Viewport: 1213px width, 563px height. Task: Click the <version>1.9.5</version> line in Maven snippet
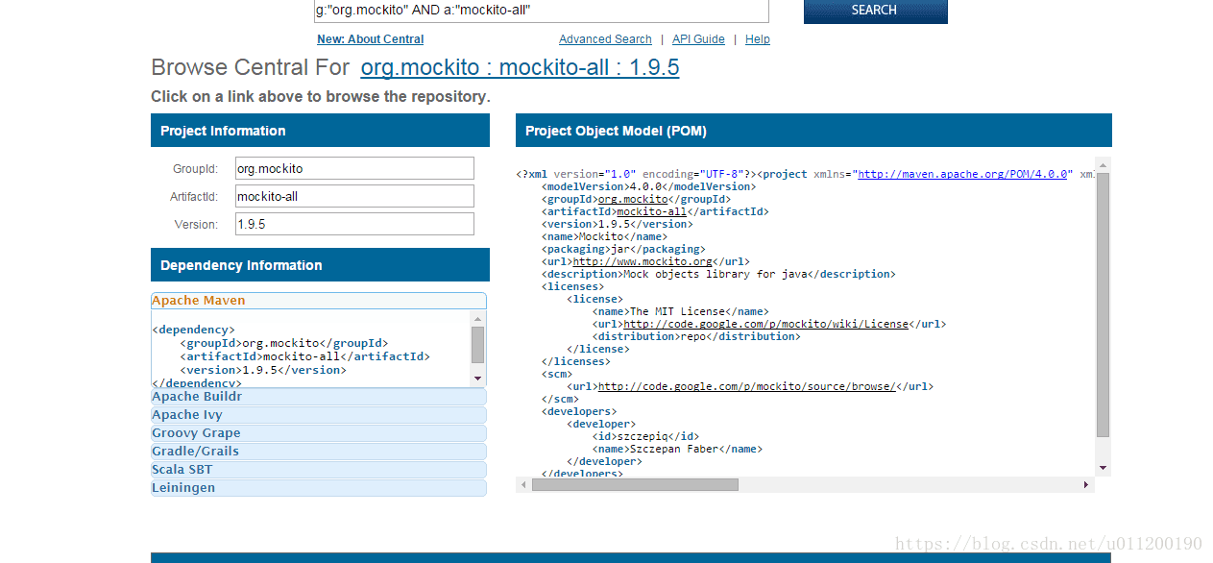263,370
